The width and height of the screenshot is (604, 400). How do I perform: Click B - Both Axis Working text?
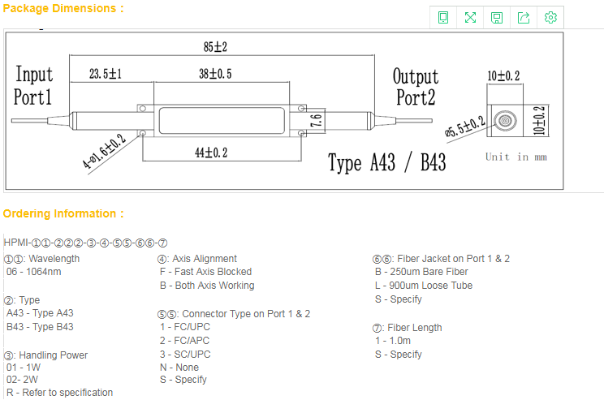pos(206,286)
